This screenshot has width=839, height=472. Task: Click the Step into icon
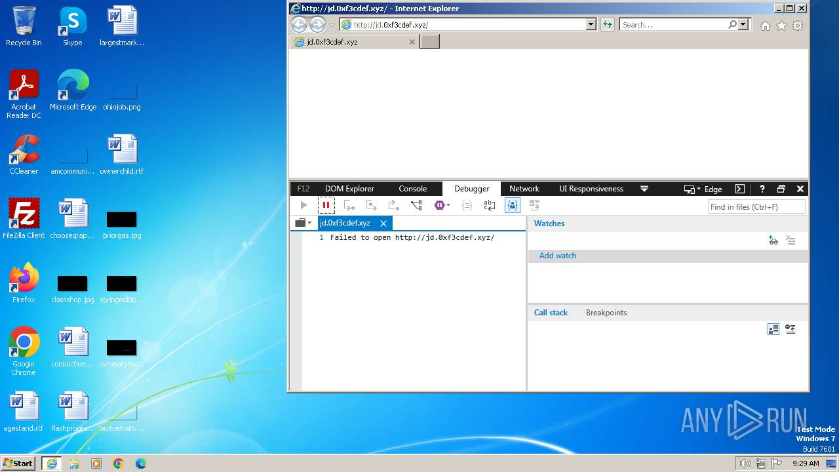tap(349, 205)
